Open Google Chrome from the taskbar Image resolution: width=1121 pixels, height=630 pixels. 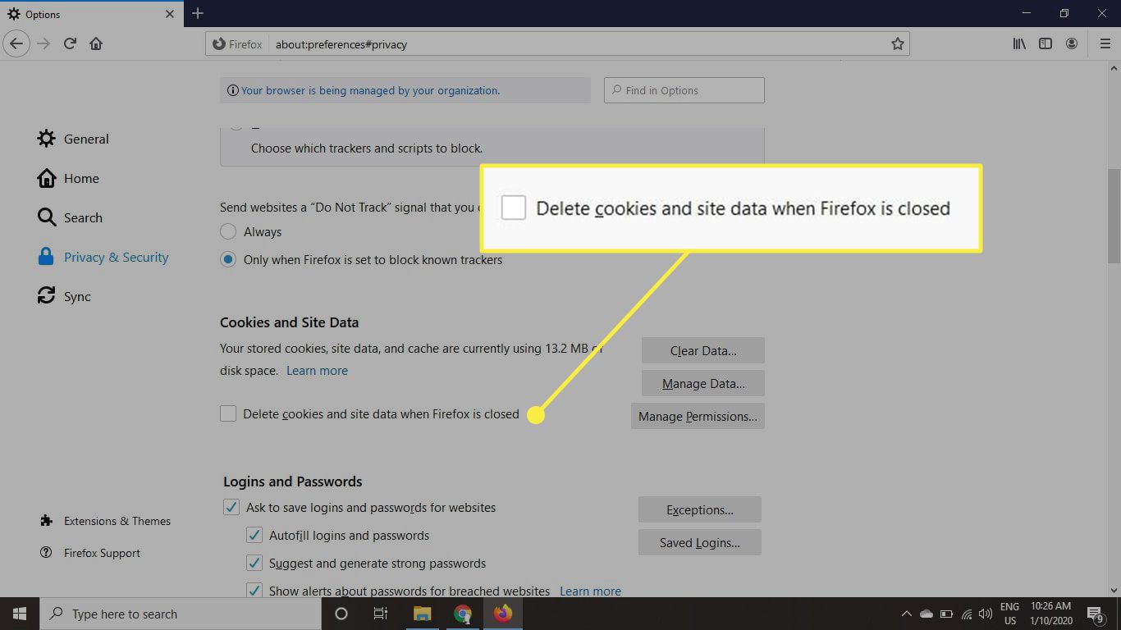[463, 614]
